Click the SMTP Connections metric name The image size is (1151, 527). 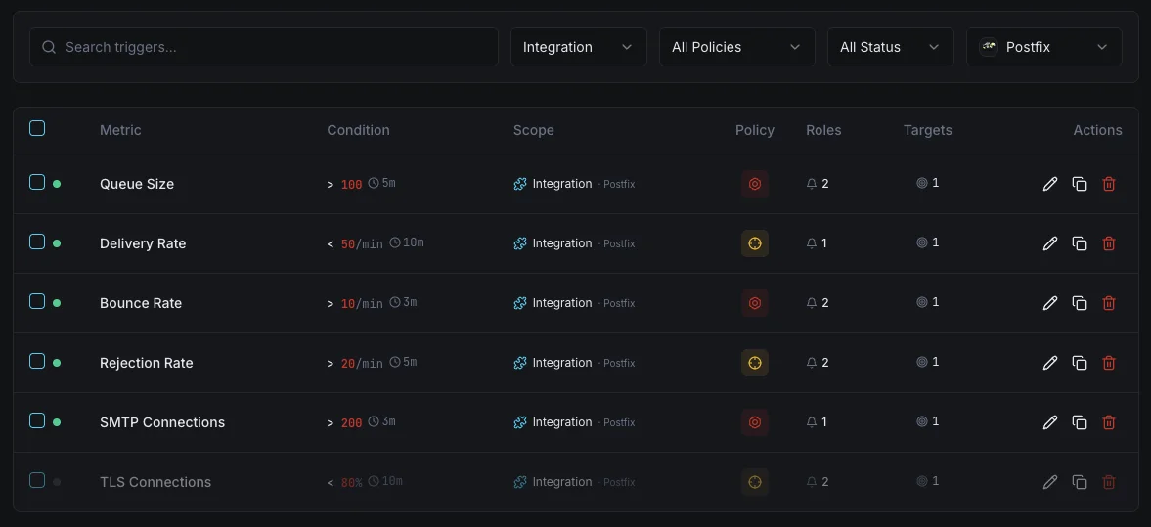pyautogui.click(x=162, y=422)
